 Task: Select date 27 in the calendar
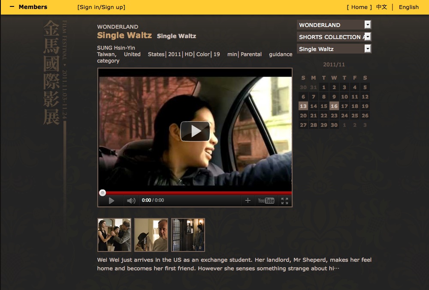[x=303, y=125]
